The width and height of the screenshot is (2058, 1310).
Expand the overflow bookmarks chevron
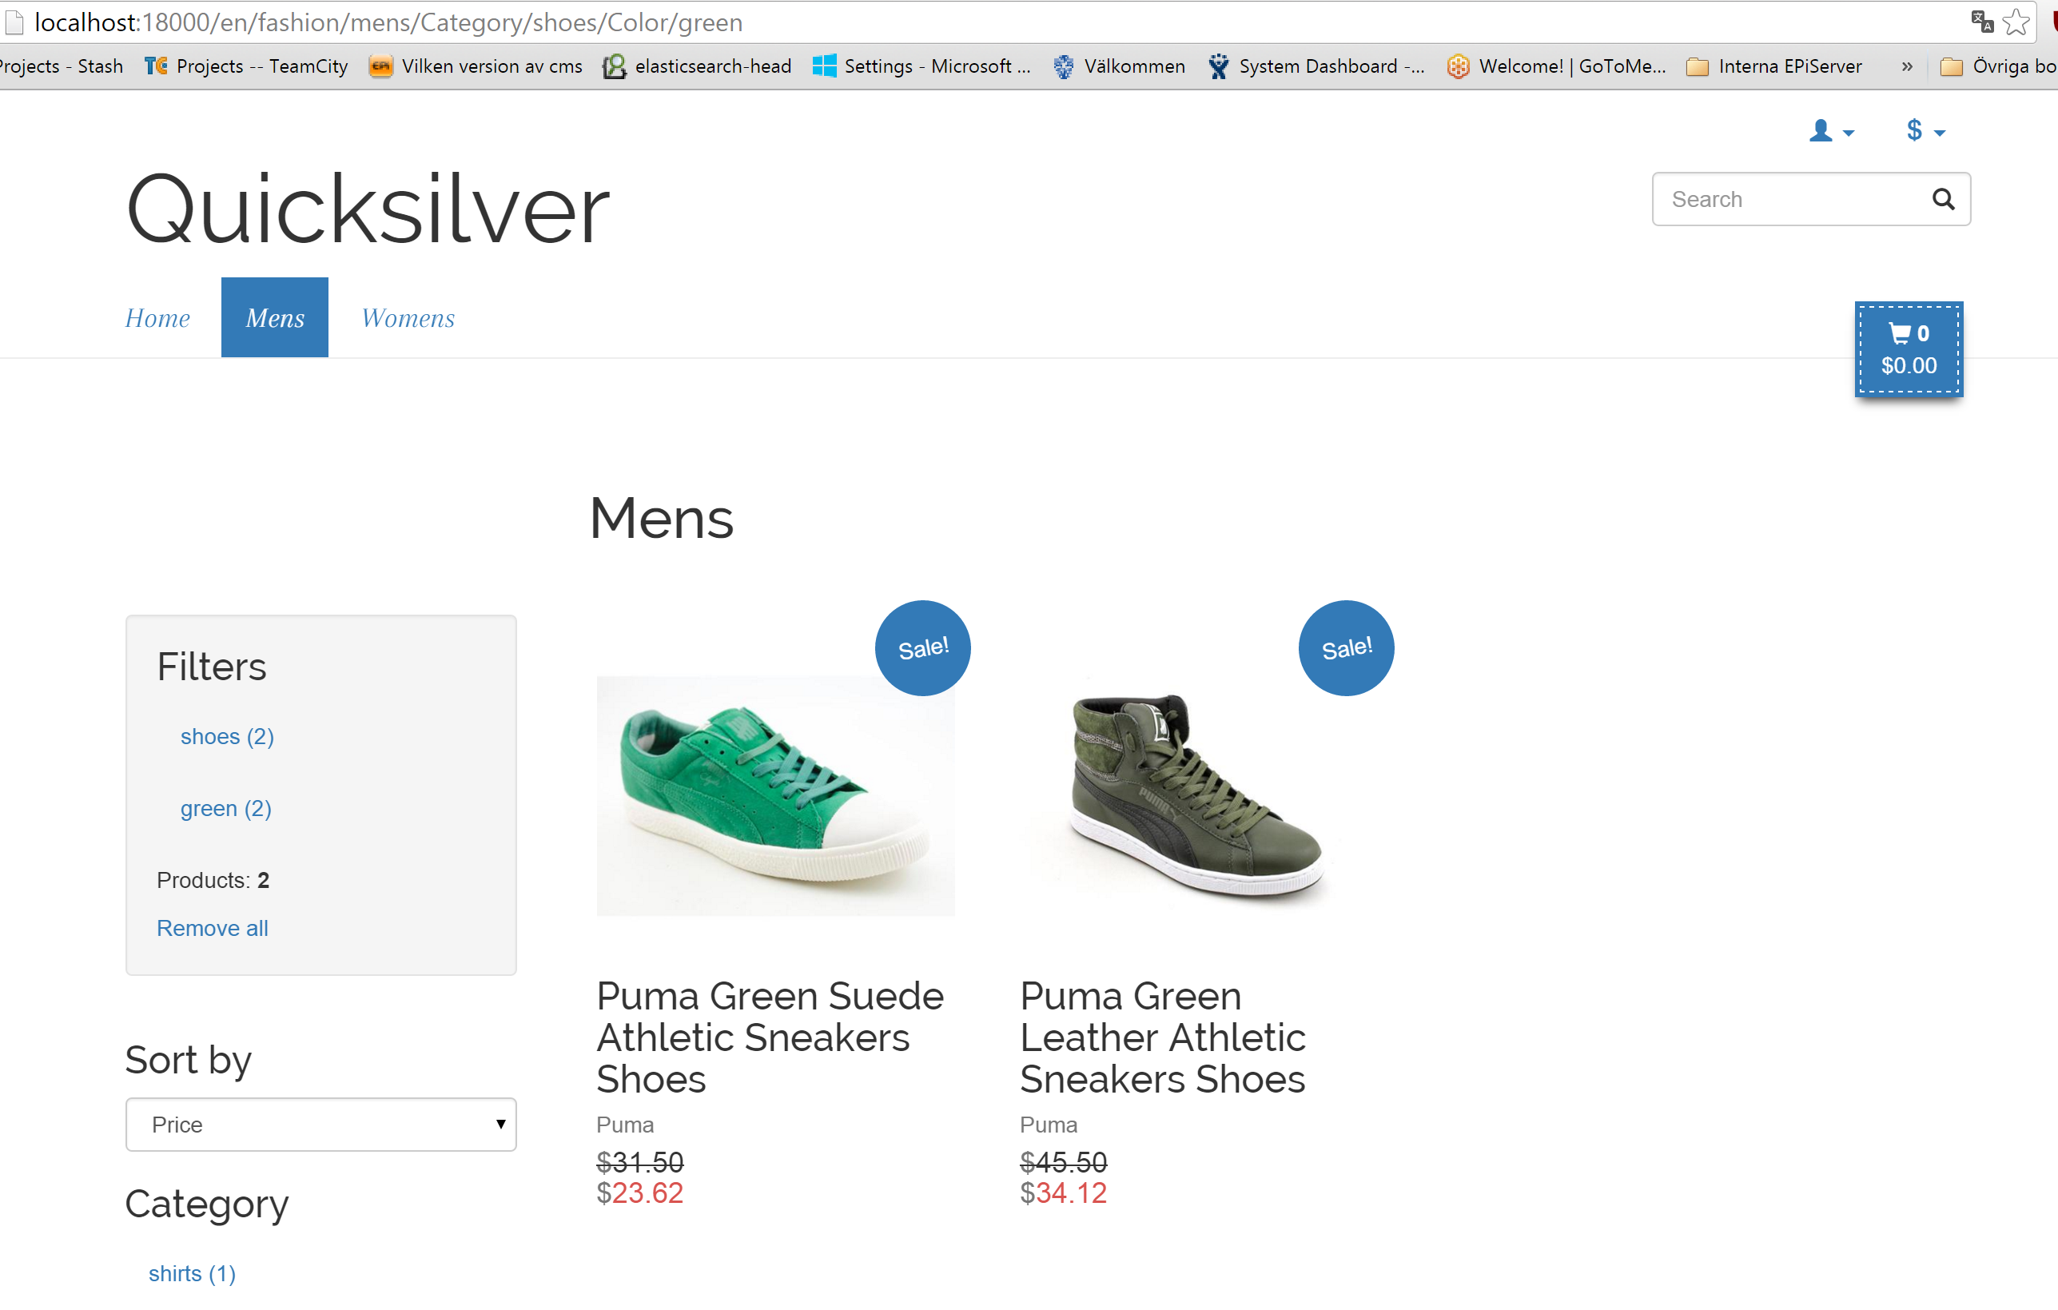(x=1907, y=66)
